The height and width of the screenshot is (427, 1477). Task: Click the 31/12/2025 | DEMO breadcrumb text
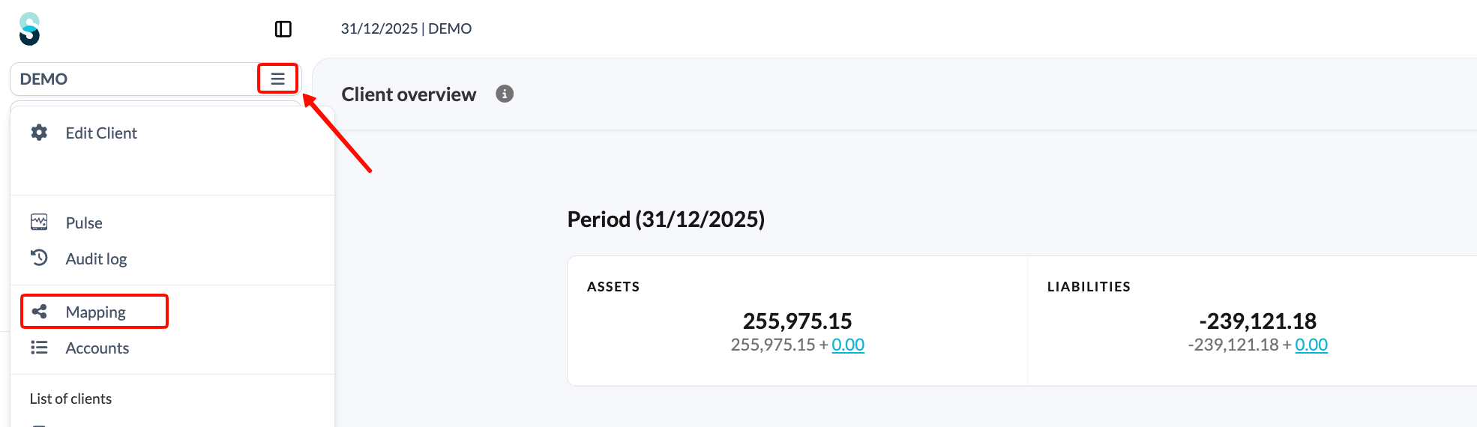point(406,28)
